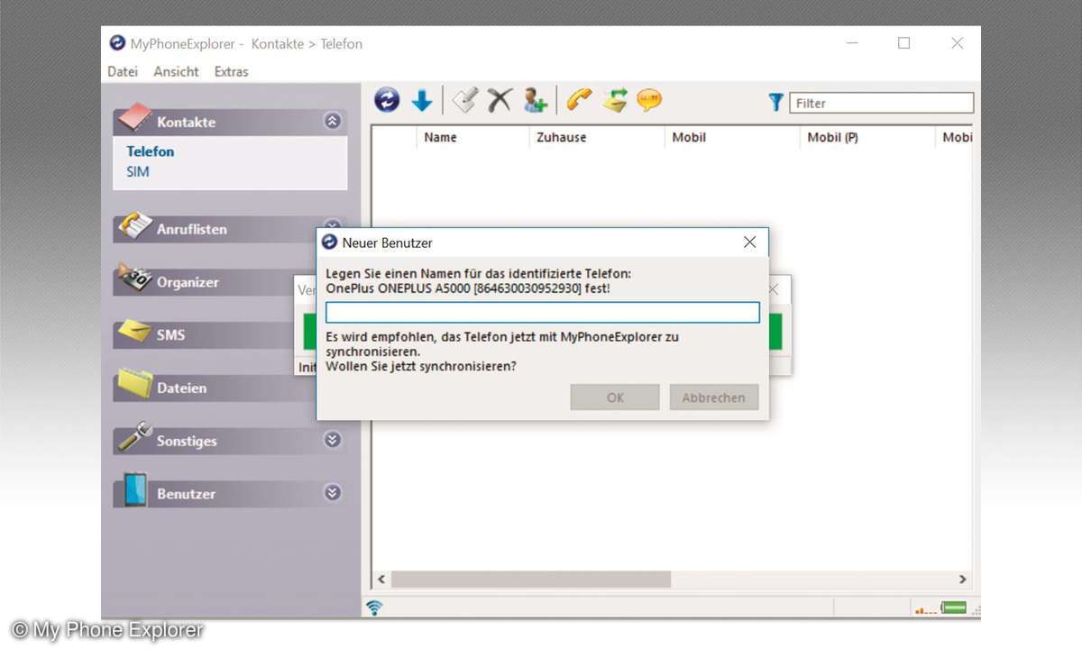The image size is (1082, 649).
Task: Click Abbrechen in Neuer Benutzer dialog
Action: click(x=714, y=398)
